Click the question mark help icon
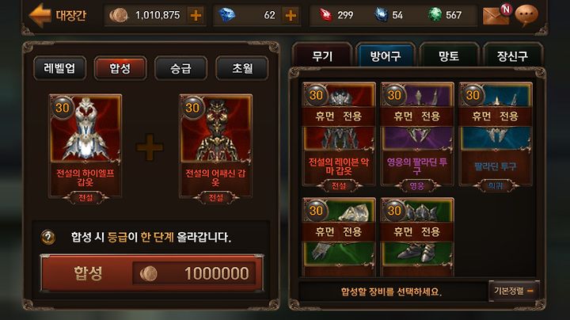This screenshot has height=320, width=570. [x=48, y=238]
